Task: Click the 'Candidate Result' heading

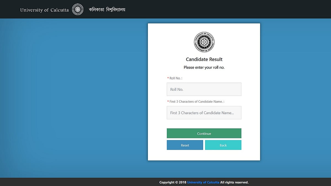Action: (x=204, y=59)
